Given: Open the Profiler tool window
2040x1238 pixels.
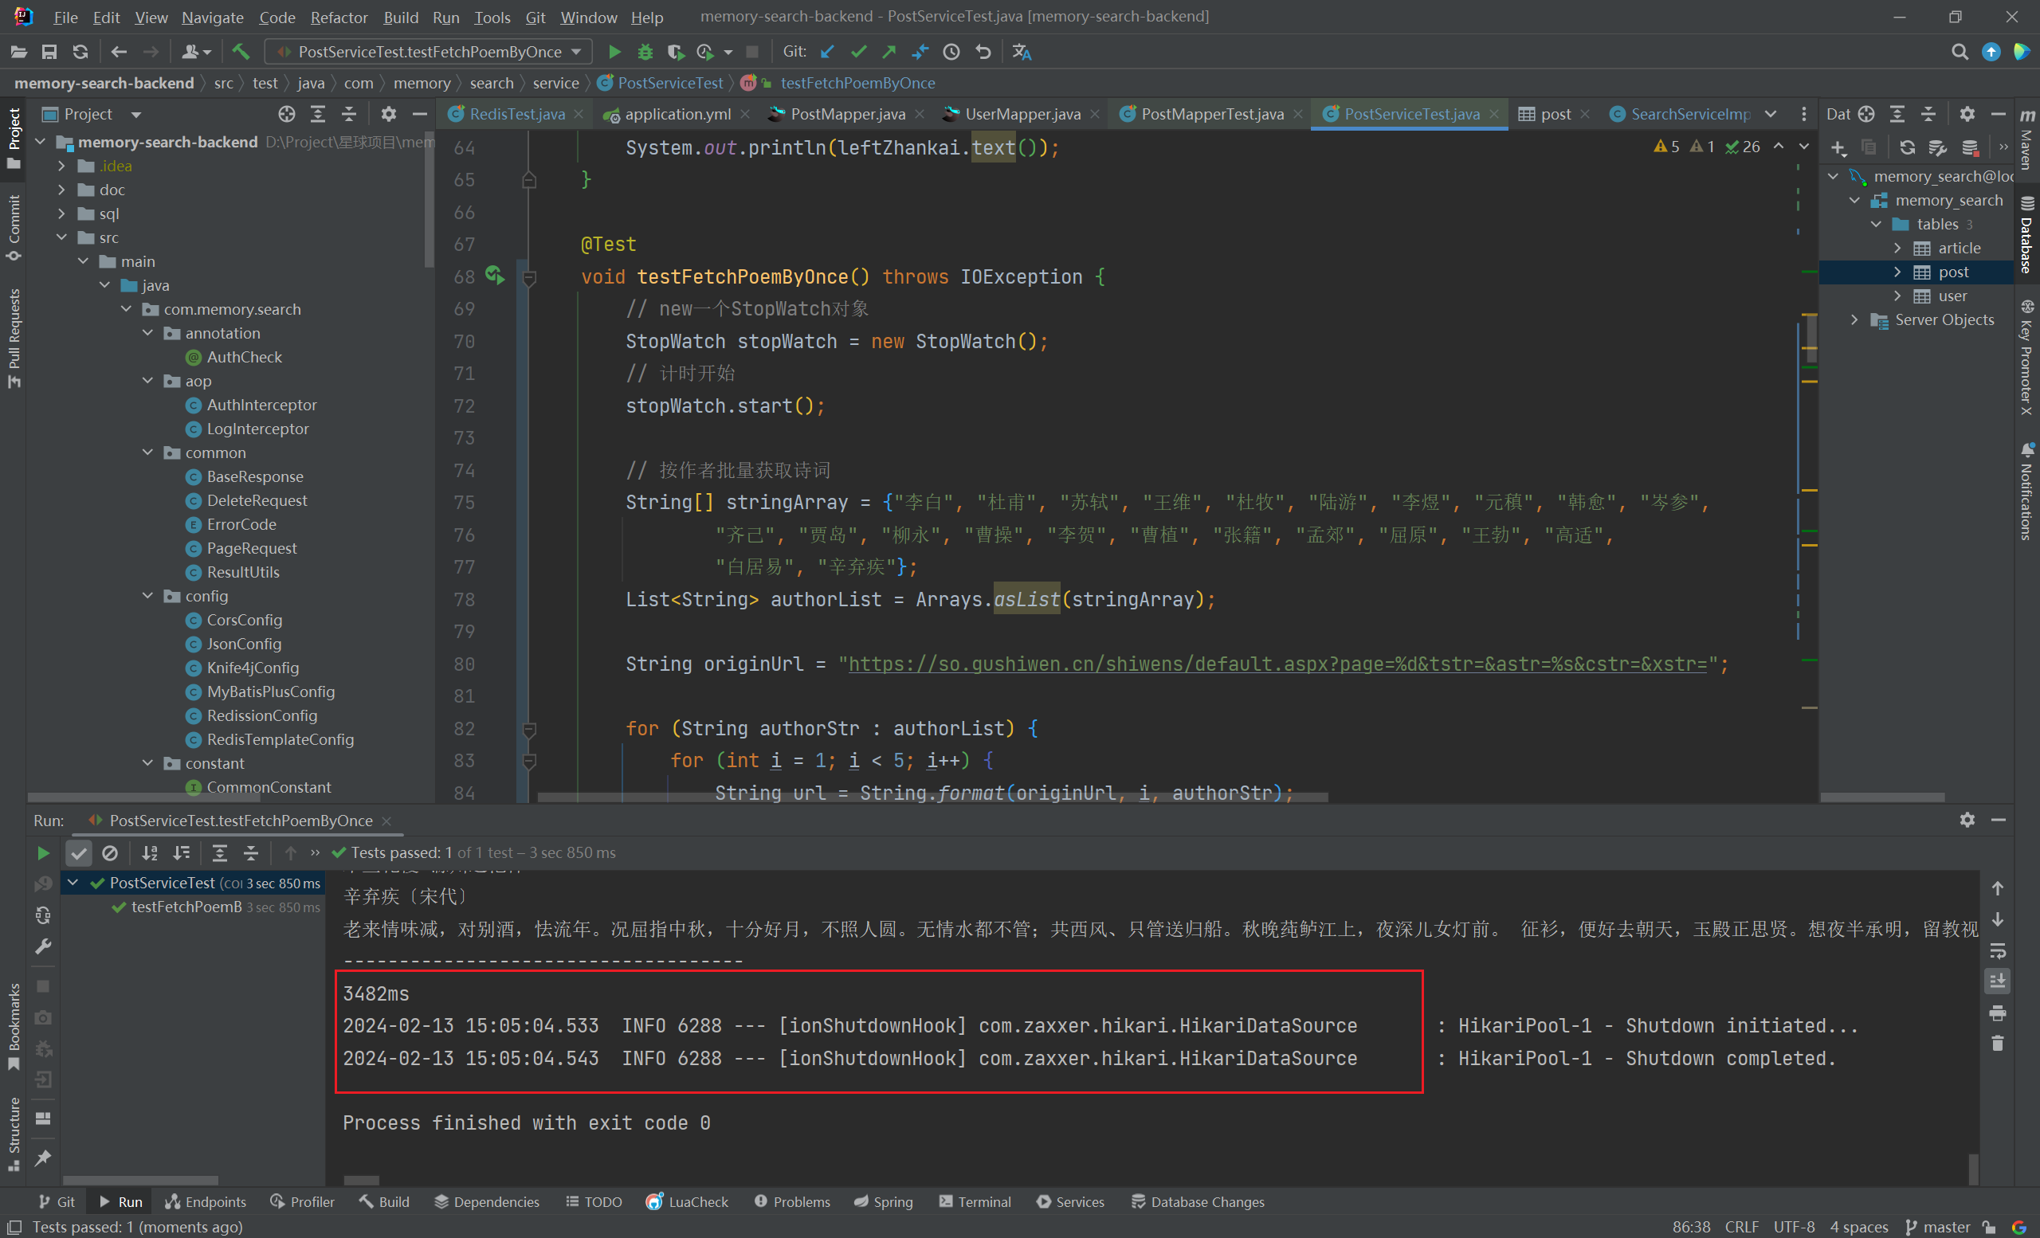Looking at the screenshot, I should tap(302, 1201).
